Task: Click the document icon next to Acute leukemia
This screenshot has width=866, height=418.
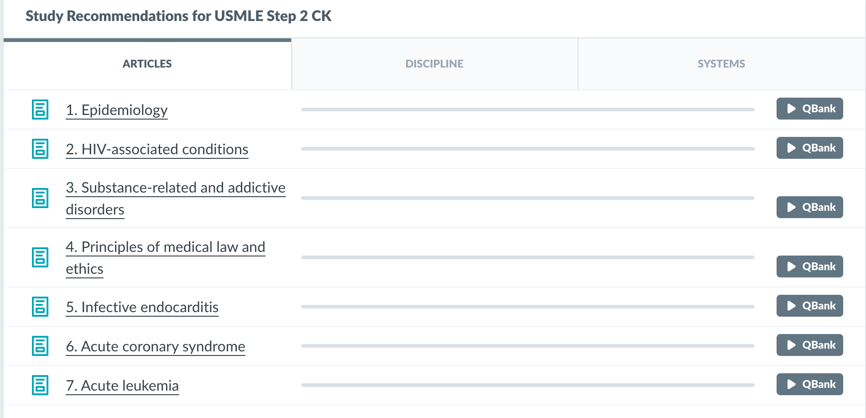Action: pyautogui.click(x=40, y=385)
